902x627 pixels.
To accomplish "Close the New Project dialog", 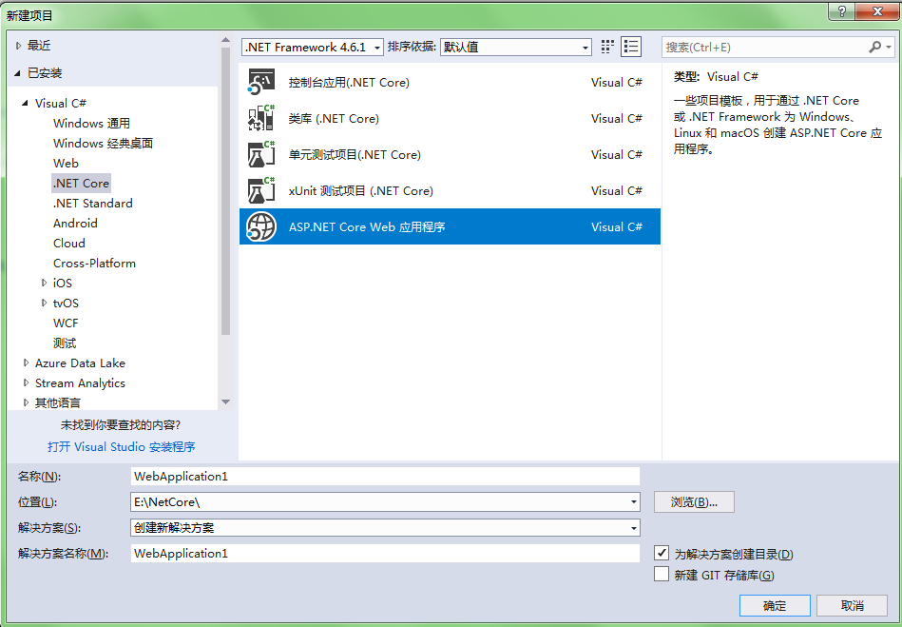I will pos(876,11).
